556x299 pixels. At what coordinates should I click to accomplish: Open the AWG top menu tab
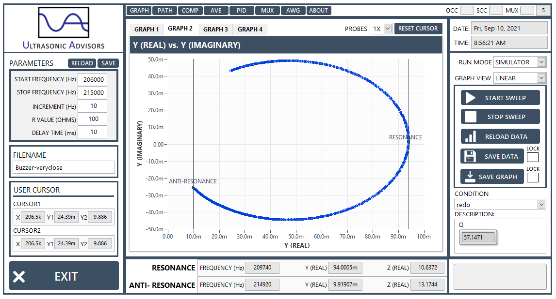click(x=293, y=11)
